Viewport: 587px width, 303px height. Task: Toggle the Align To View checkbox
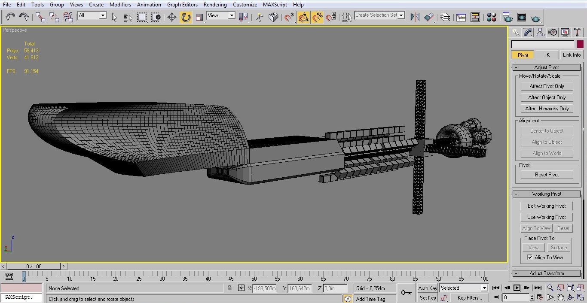[x=530, y=258]
